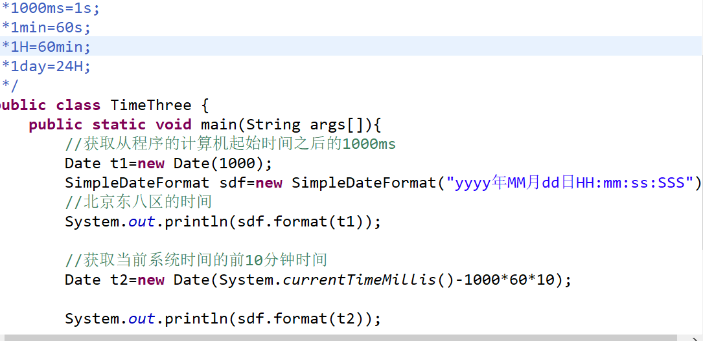Click variable "t2" in Date declaration
The width and height of the screenshot is (703, 341).
[119, 280]
